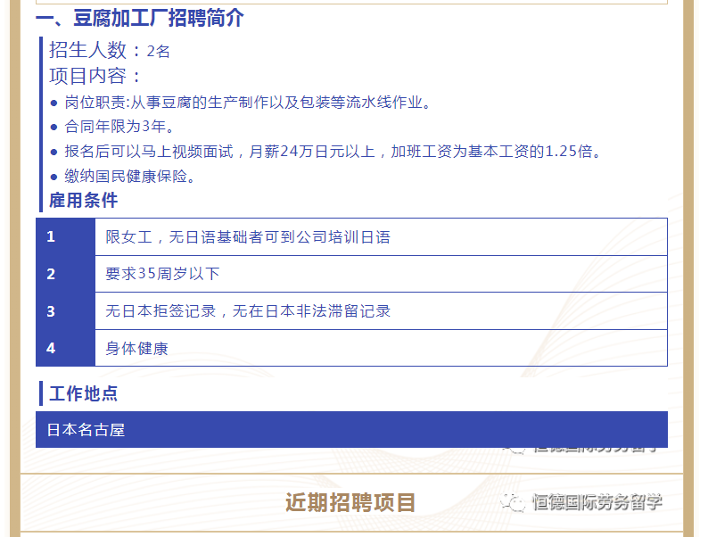Viewport: 708px width, 537px height.
Task: Click row text 限女工，无日语基础者可到公司培训日语
Action: [x=247, y=237]
